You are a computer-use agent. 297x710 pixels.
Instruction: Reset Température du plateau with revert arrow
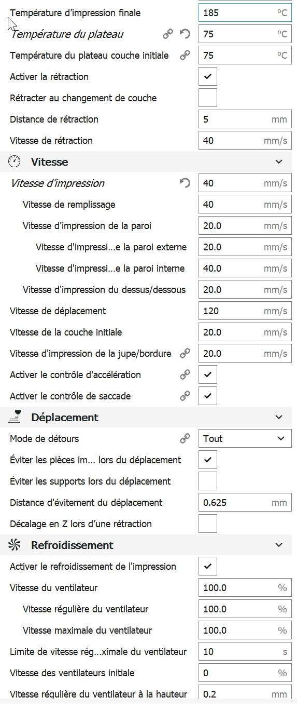[185, 34]
